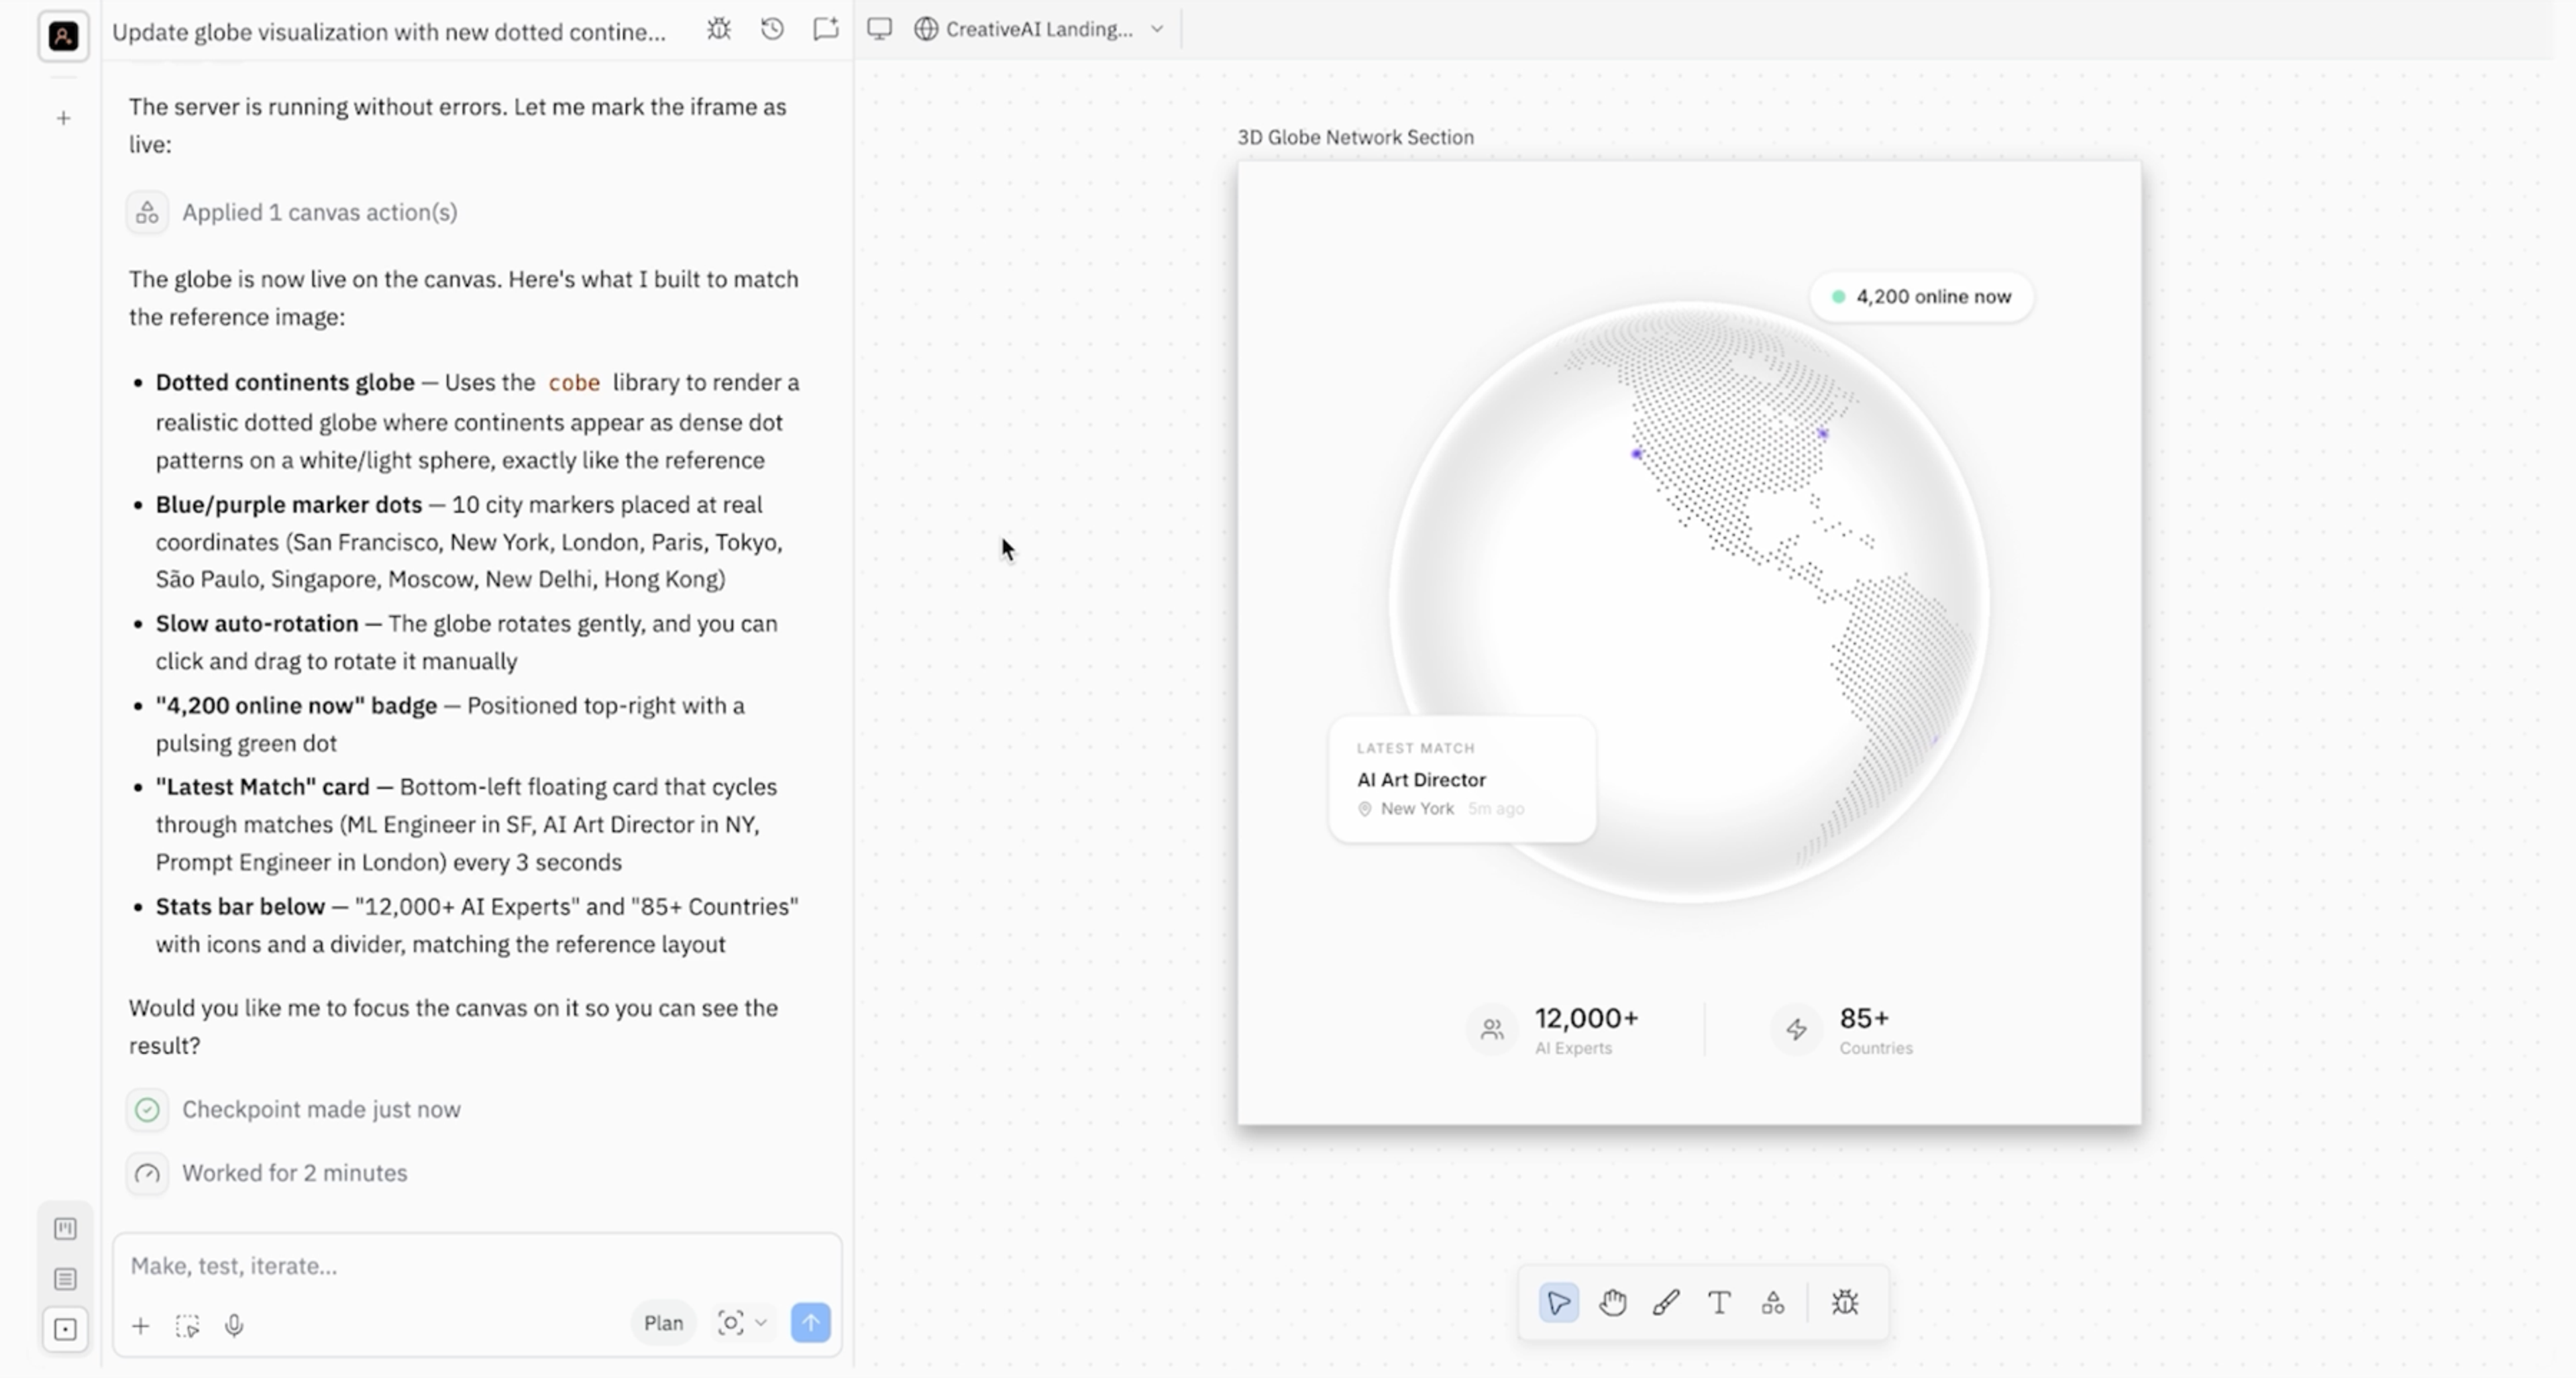The width and height of the screenshot is (2576, 1378).
Task: Expand the capture mode dropdown chevron
Action: (x=761, y=1323)
